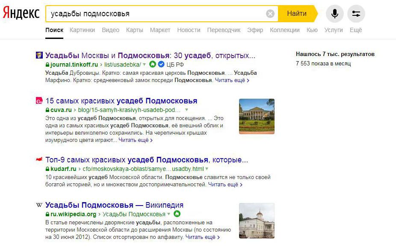Image resolution: width=396 pixels, height=247 pixels.
Task: Start voice search with the microphone icon
Action: (334, 14)
